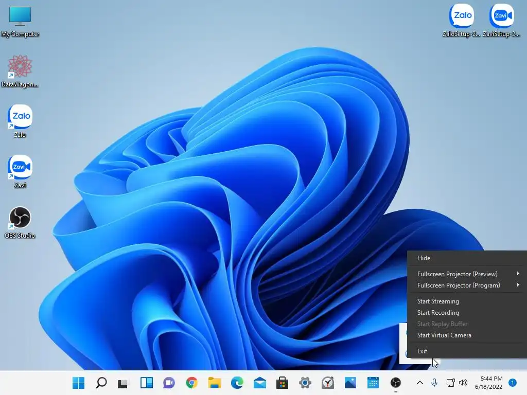527x395 pixels.
Task: Select Start Virtual Camera menu entry
Action: tap(467, 335)
